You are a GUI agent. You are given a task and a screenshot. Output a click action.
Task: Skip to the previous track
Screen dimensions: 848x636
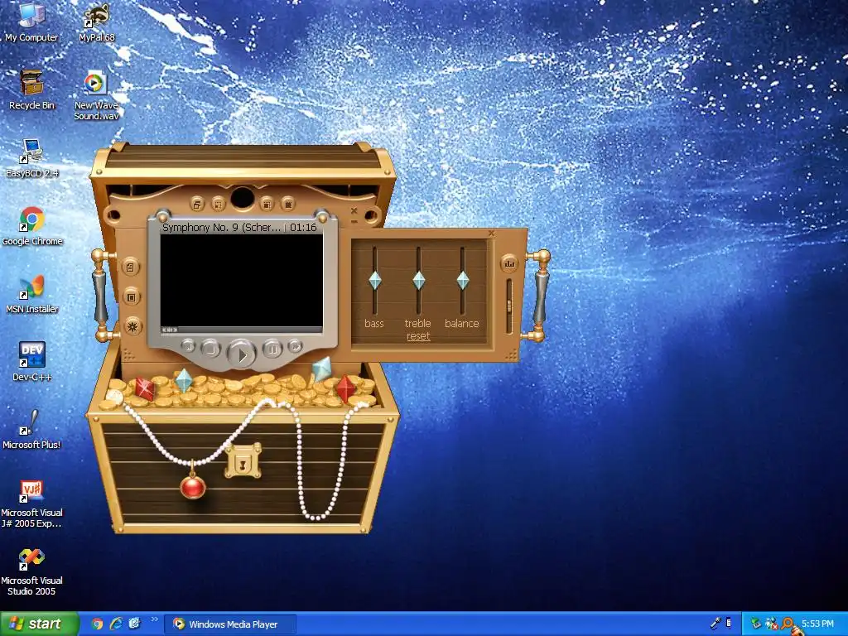tap(188, 345)
